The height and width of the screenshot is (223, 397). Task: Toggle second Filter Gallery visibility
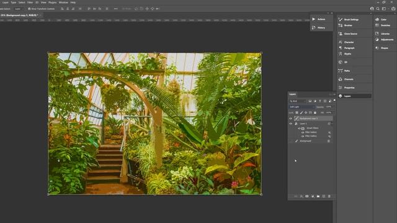pyautogui.click(x=303, y=136)
